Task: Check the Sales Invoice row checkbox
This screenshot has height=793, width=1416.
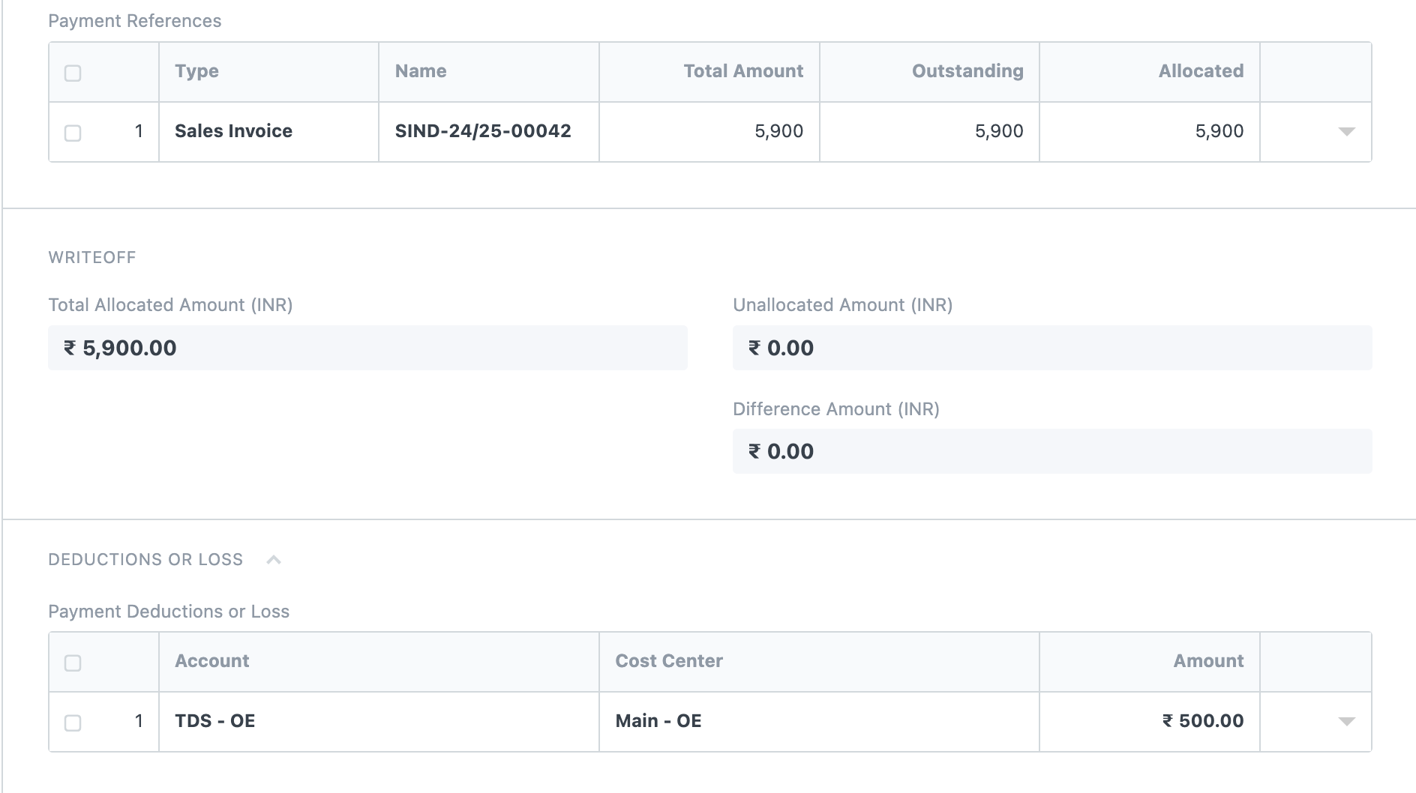Action: point(73,133)
